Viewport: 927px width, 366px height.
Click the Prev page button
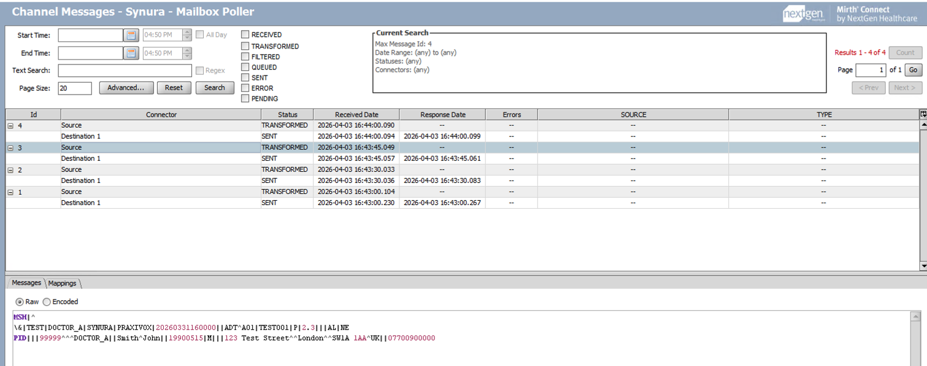869,88
